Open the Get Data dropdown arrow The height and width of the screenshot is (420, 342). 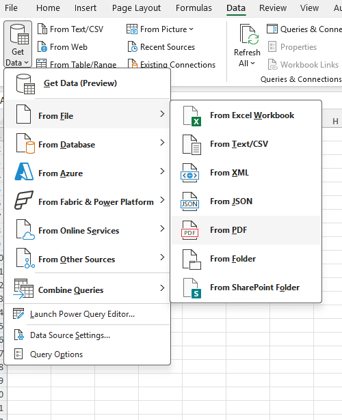pos(26,63)
